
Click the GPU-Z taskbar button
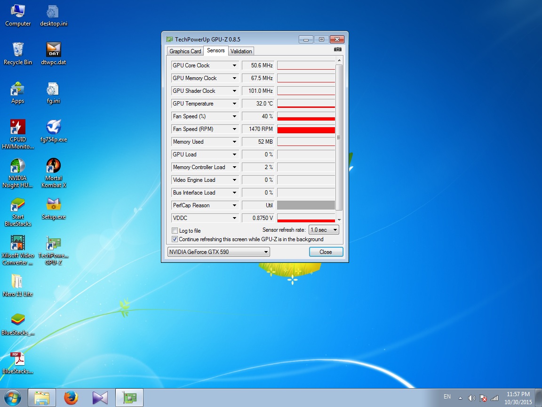(129, 397)
